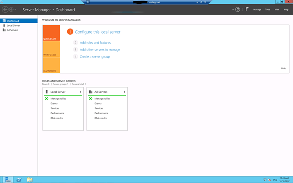Click the orange step 1 circle
This screenshot has width=293, height=183.
click(70, 32)
